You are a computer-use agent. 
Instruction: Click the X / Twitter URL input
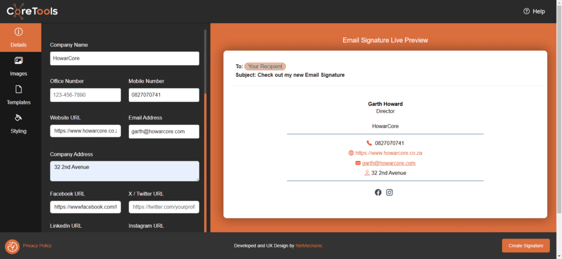click(x=164, y=207)
